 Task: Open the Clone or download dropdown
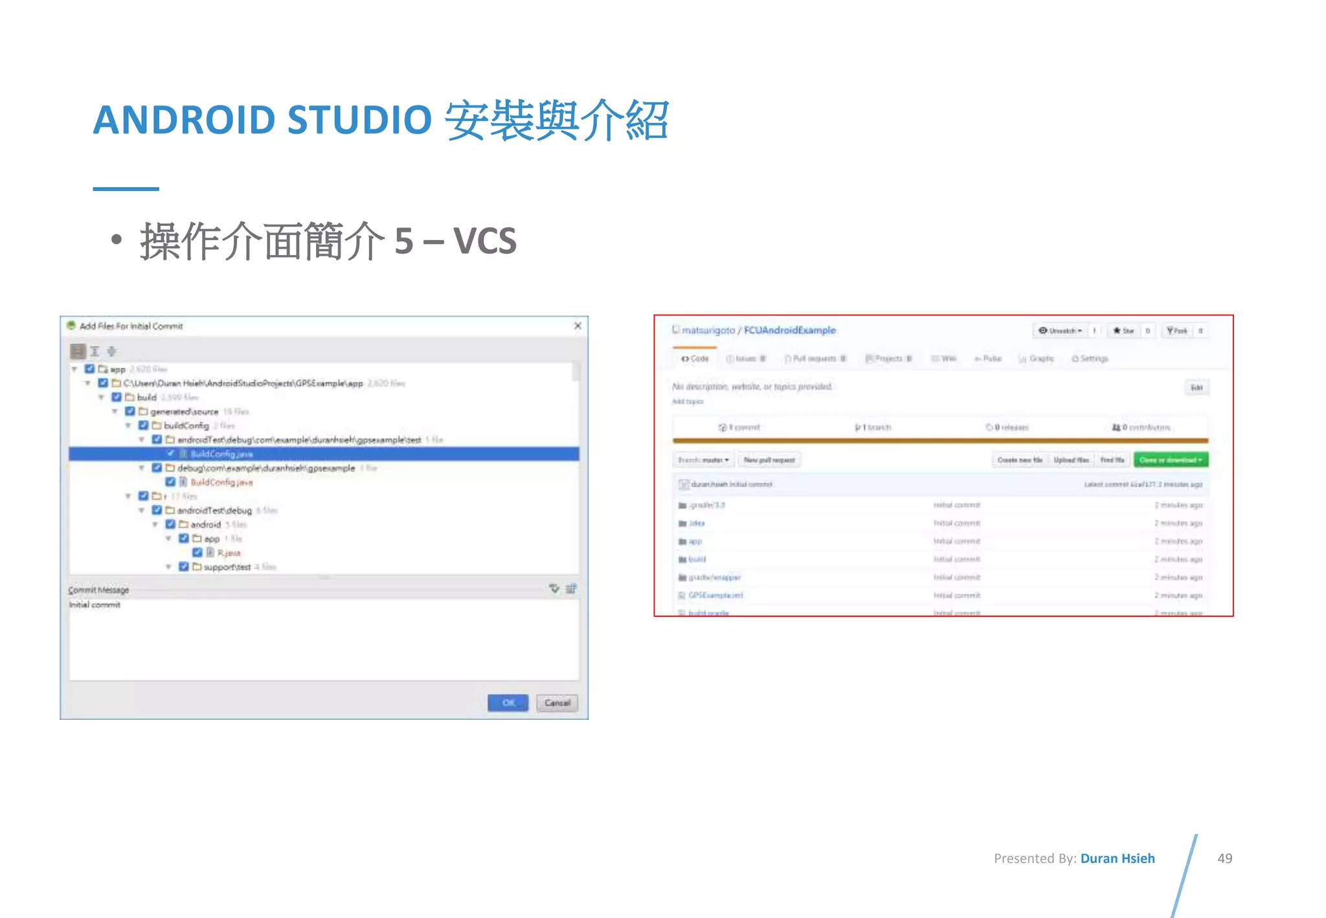pos(1171,460)
